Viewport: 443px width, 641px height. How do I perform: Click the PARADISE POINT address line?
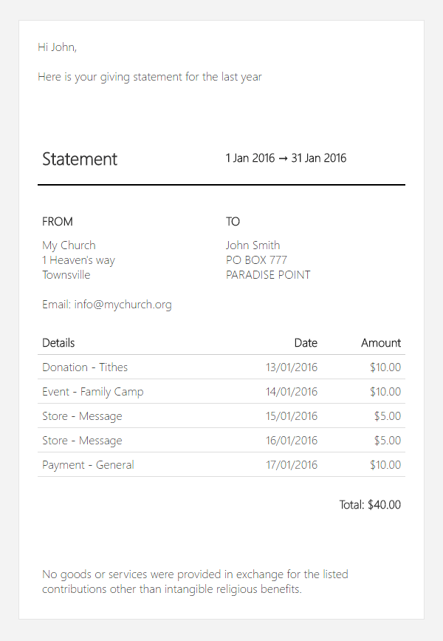click(x=268, y=275)
